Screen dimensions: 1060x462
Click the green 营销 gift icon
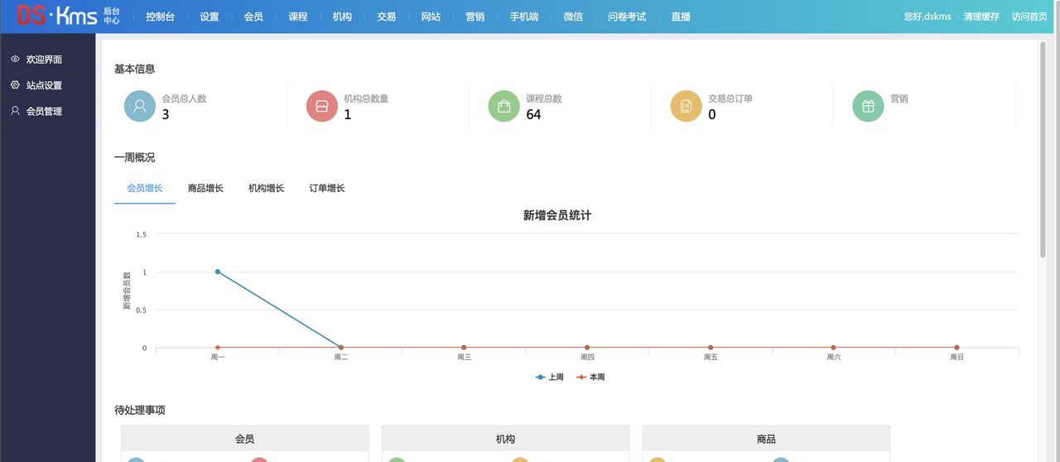click(869, 106)
